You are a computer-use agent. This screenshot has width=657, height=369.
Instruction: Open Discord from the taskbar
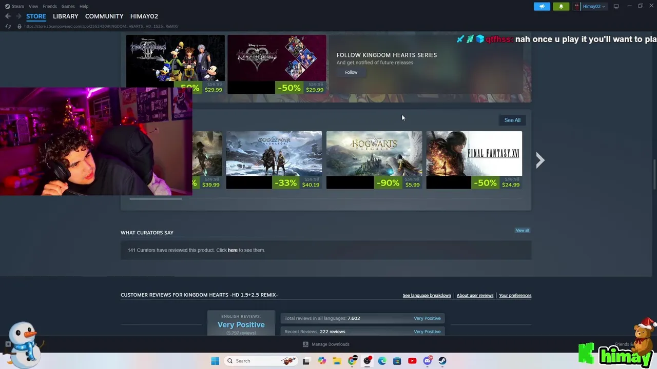click(427, 361)
